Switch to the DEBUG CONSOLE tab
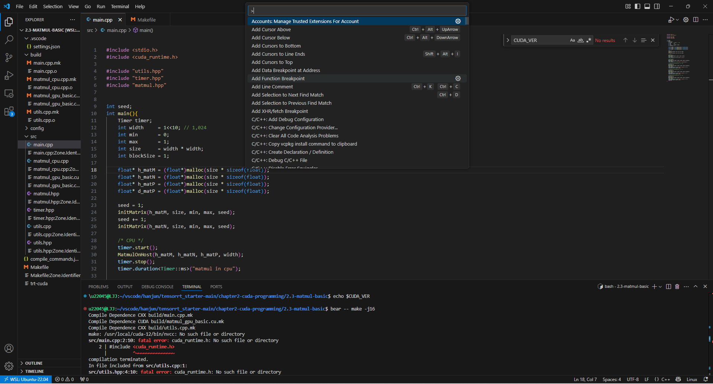713x384 pixels. coord(158,287)
